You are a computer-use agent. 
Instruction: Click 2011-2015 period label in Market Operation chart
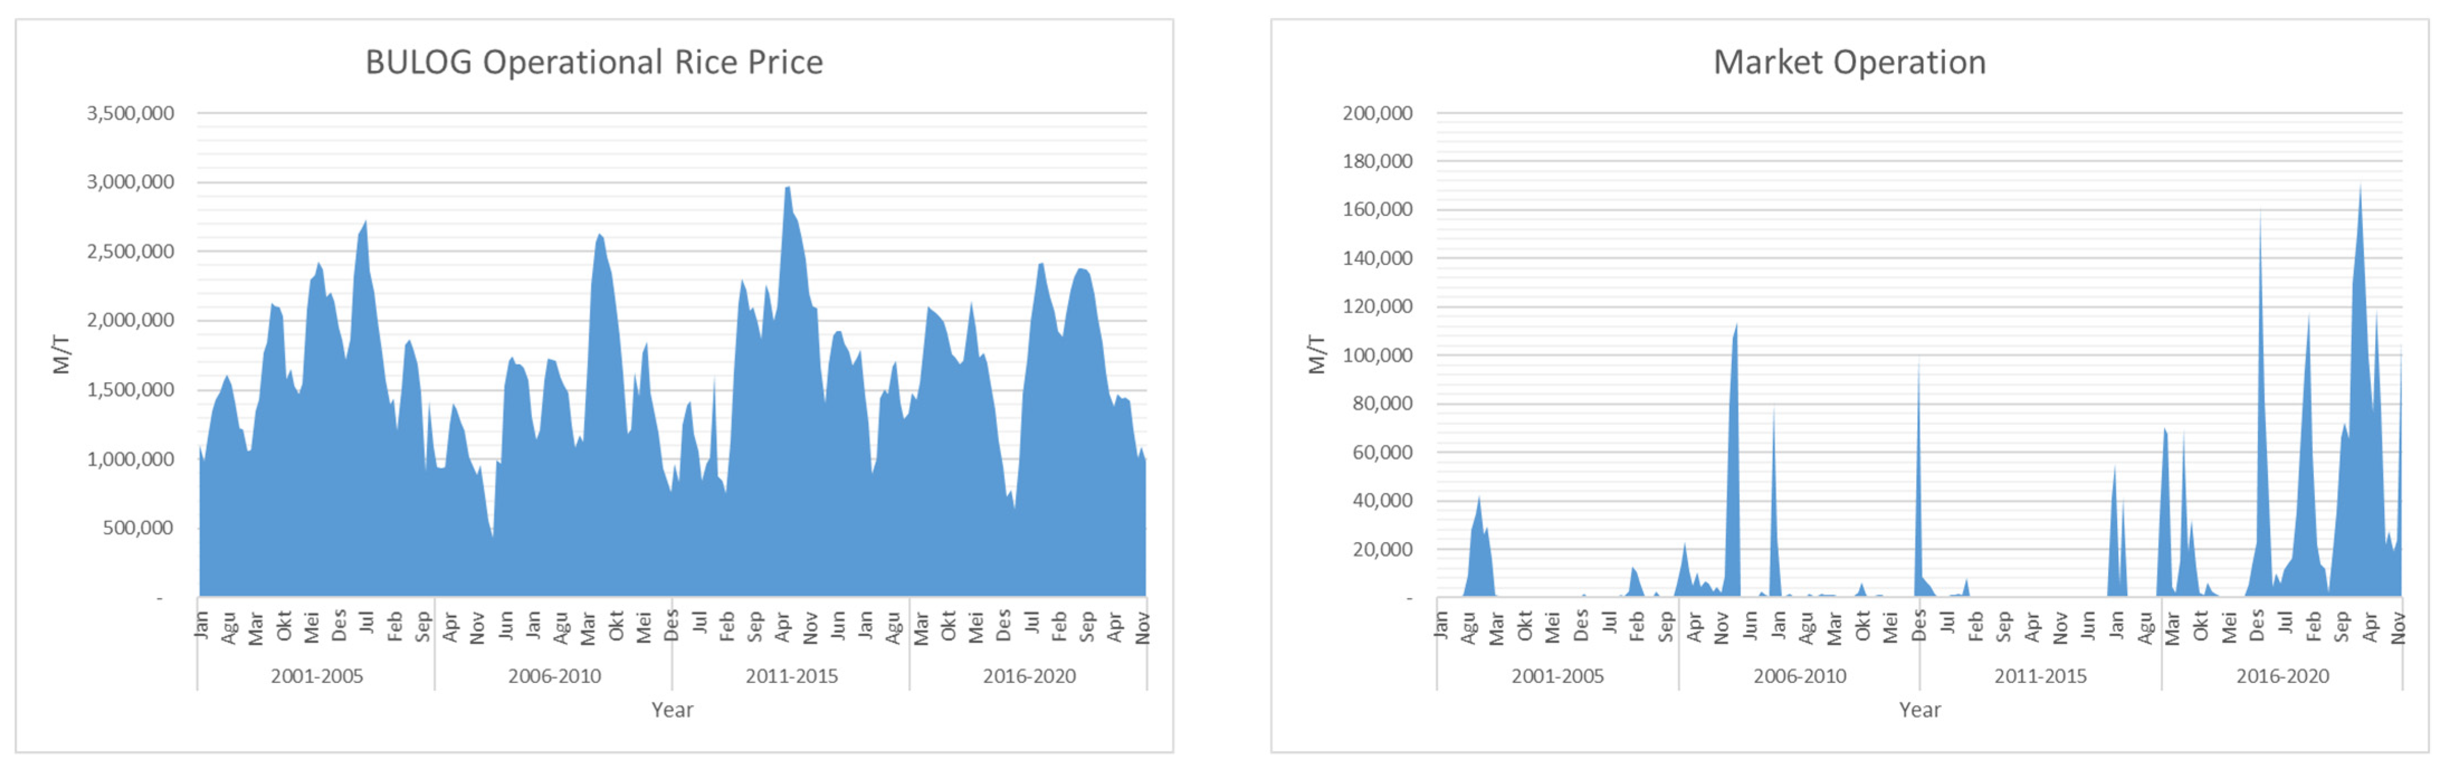pos(2040,676)
